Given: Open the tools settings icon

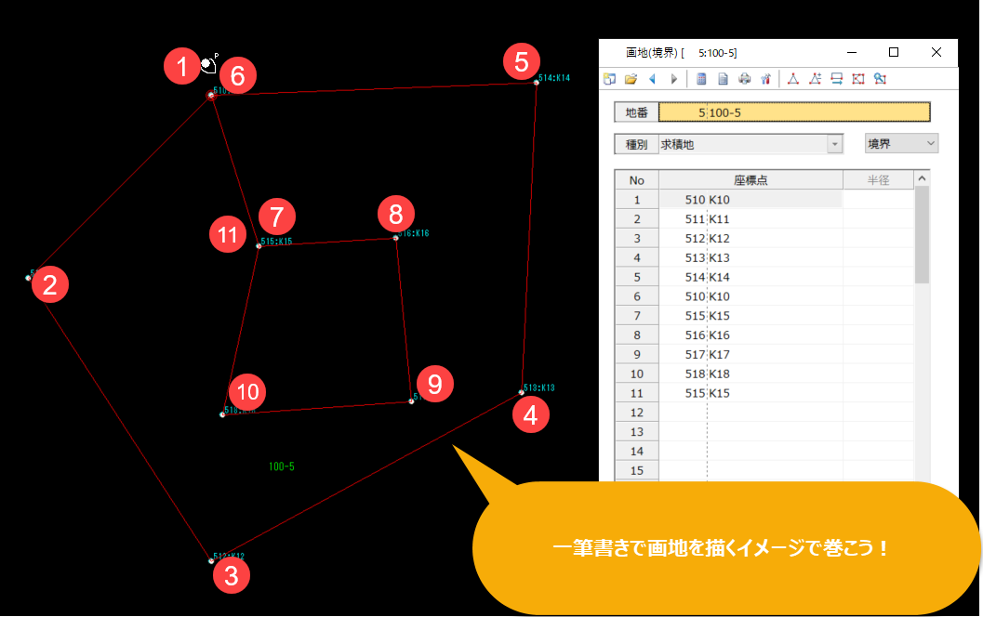Looking at the screenshot, I should (765, 79).
